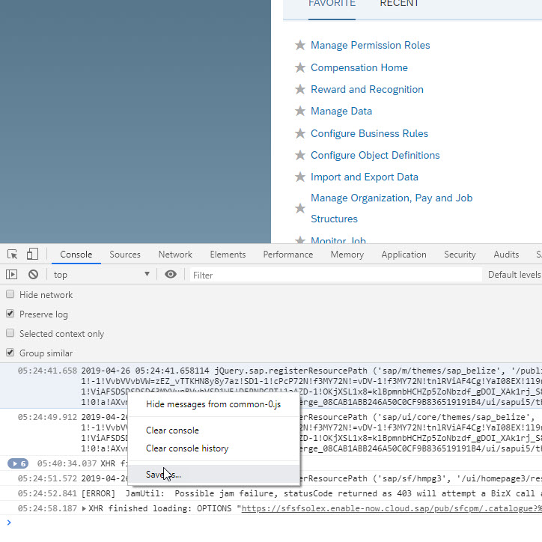Open Manage Permission Roles link
The width and height of the screenshot is (542, 542).
point(371,45)
